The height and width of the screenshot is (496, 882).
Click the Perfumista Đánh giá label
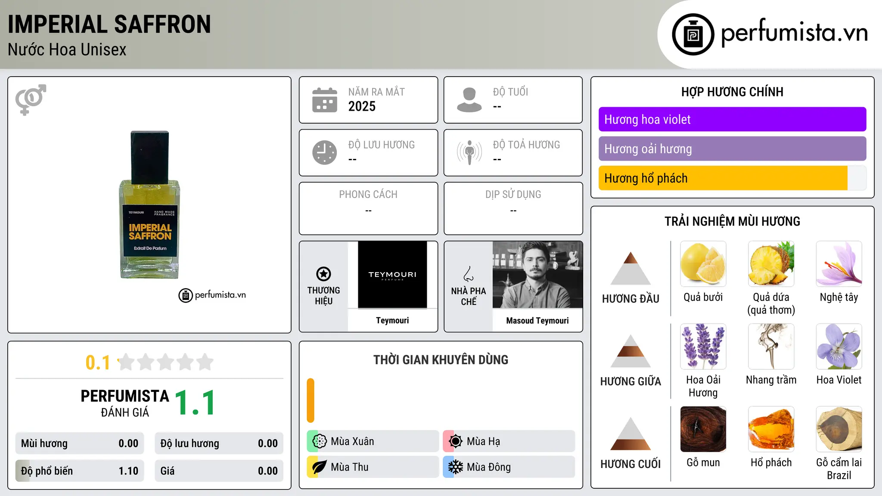125,403
